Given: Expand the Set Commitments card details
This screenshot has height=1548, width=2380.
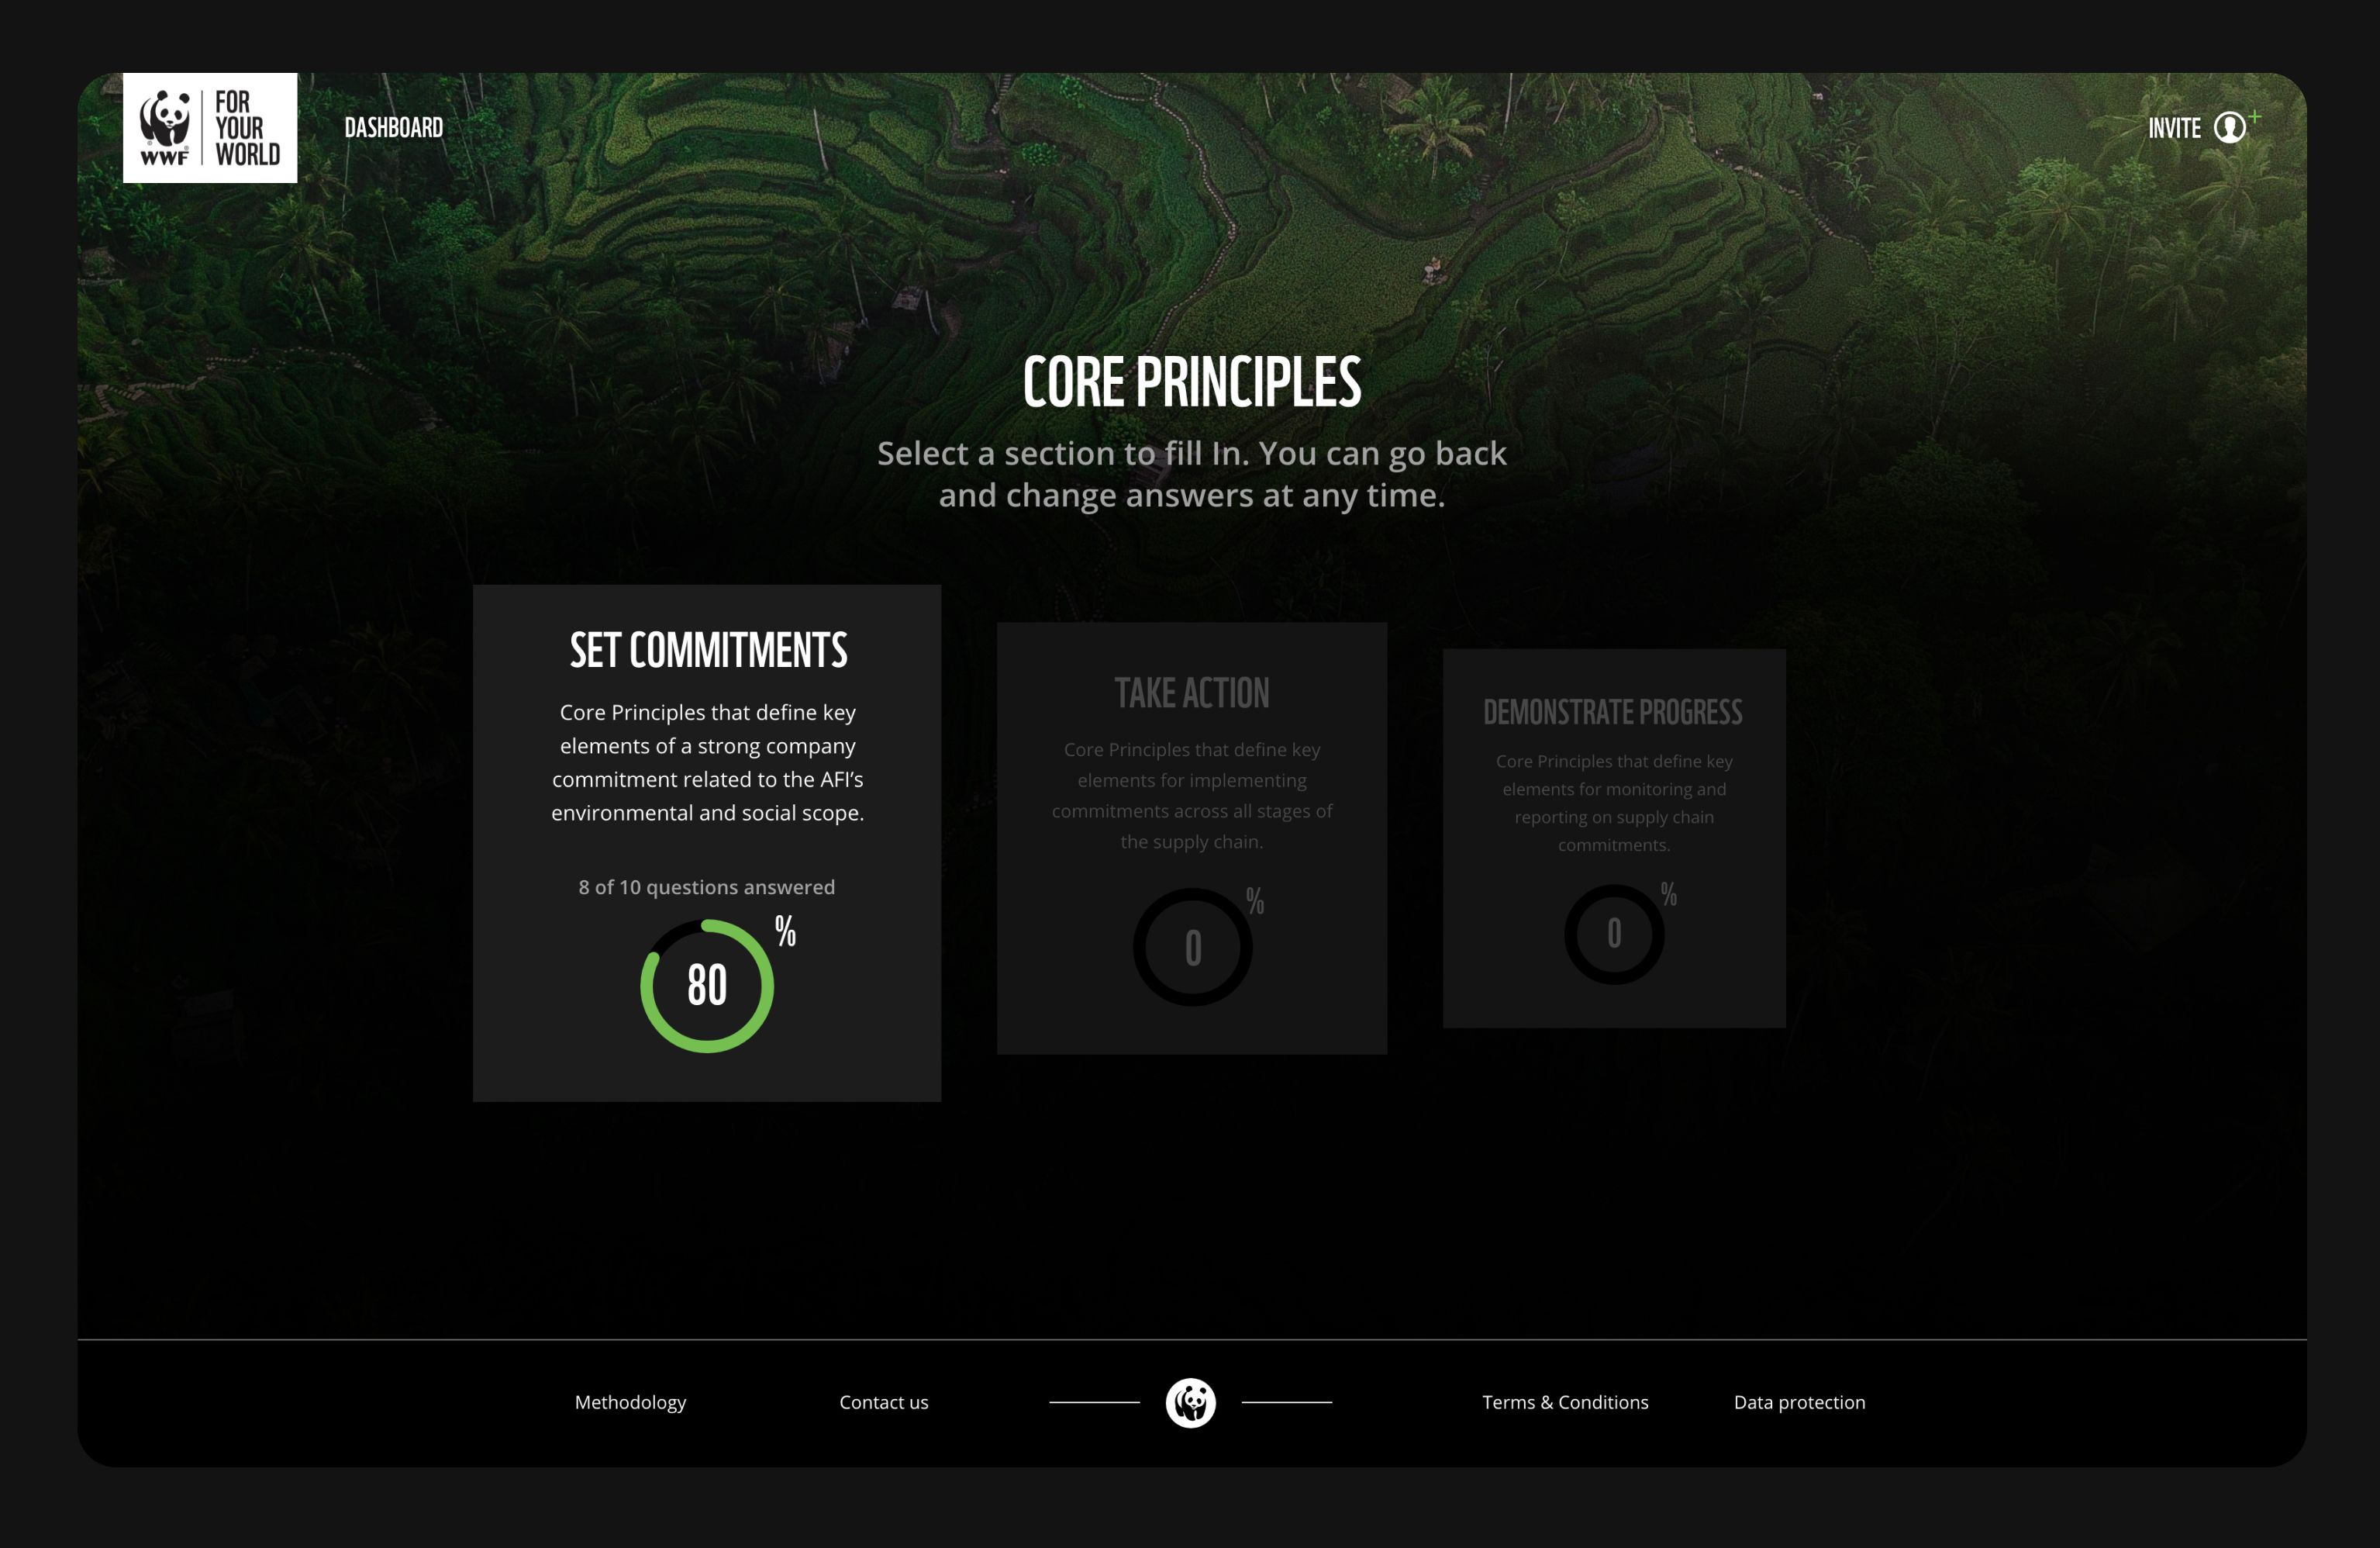Looking at the screenshot, I should pyautogui.click(x=706, y=841).
